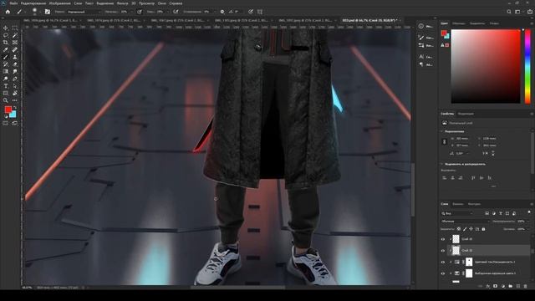
Task: Select the Path Selection tool
Action: pos(15,86)
